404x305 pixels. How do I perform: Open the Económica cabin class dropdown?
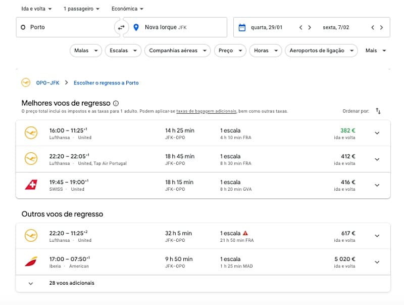(126, 9)
